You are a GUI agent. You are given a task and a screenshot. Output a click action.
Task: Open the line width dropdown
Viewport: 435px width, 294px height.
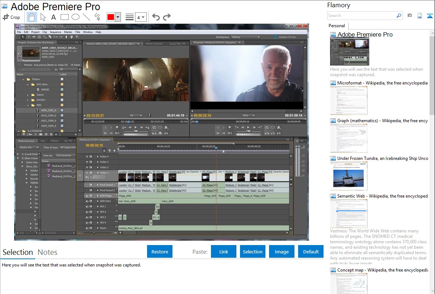[x=141, y=17]
